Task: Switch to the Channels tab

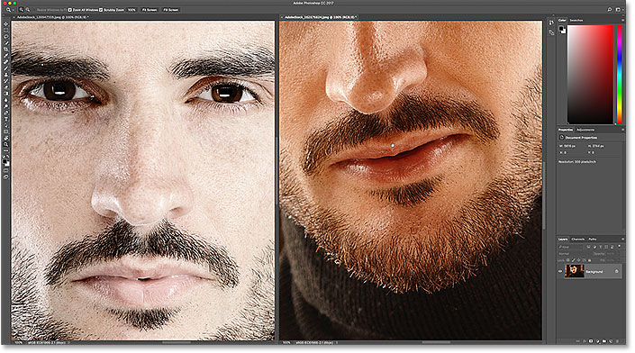Action: point(578,240)
